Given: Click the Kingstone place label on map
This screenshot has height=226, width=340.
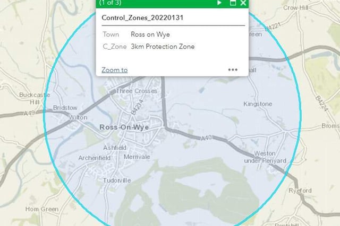Looking at the screenshot, I should click(258, 104).
